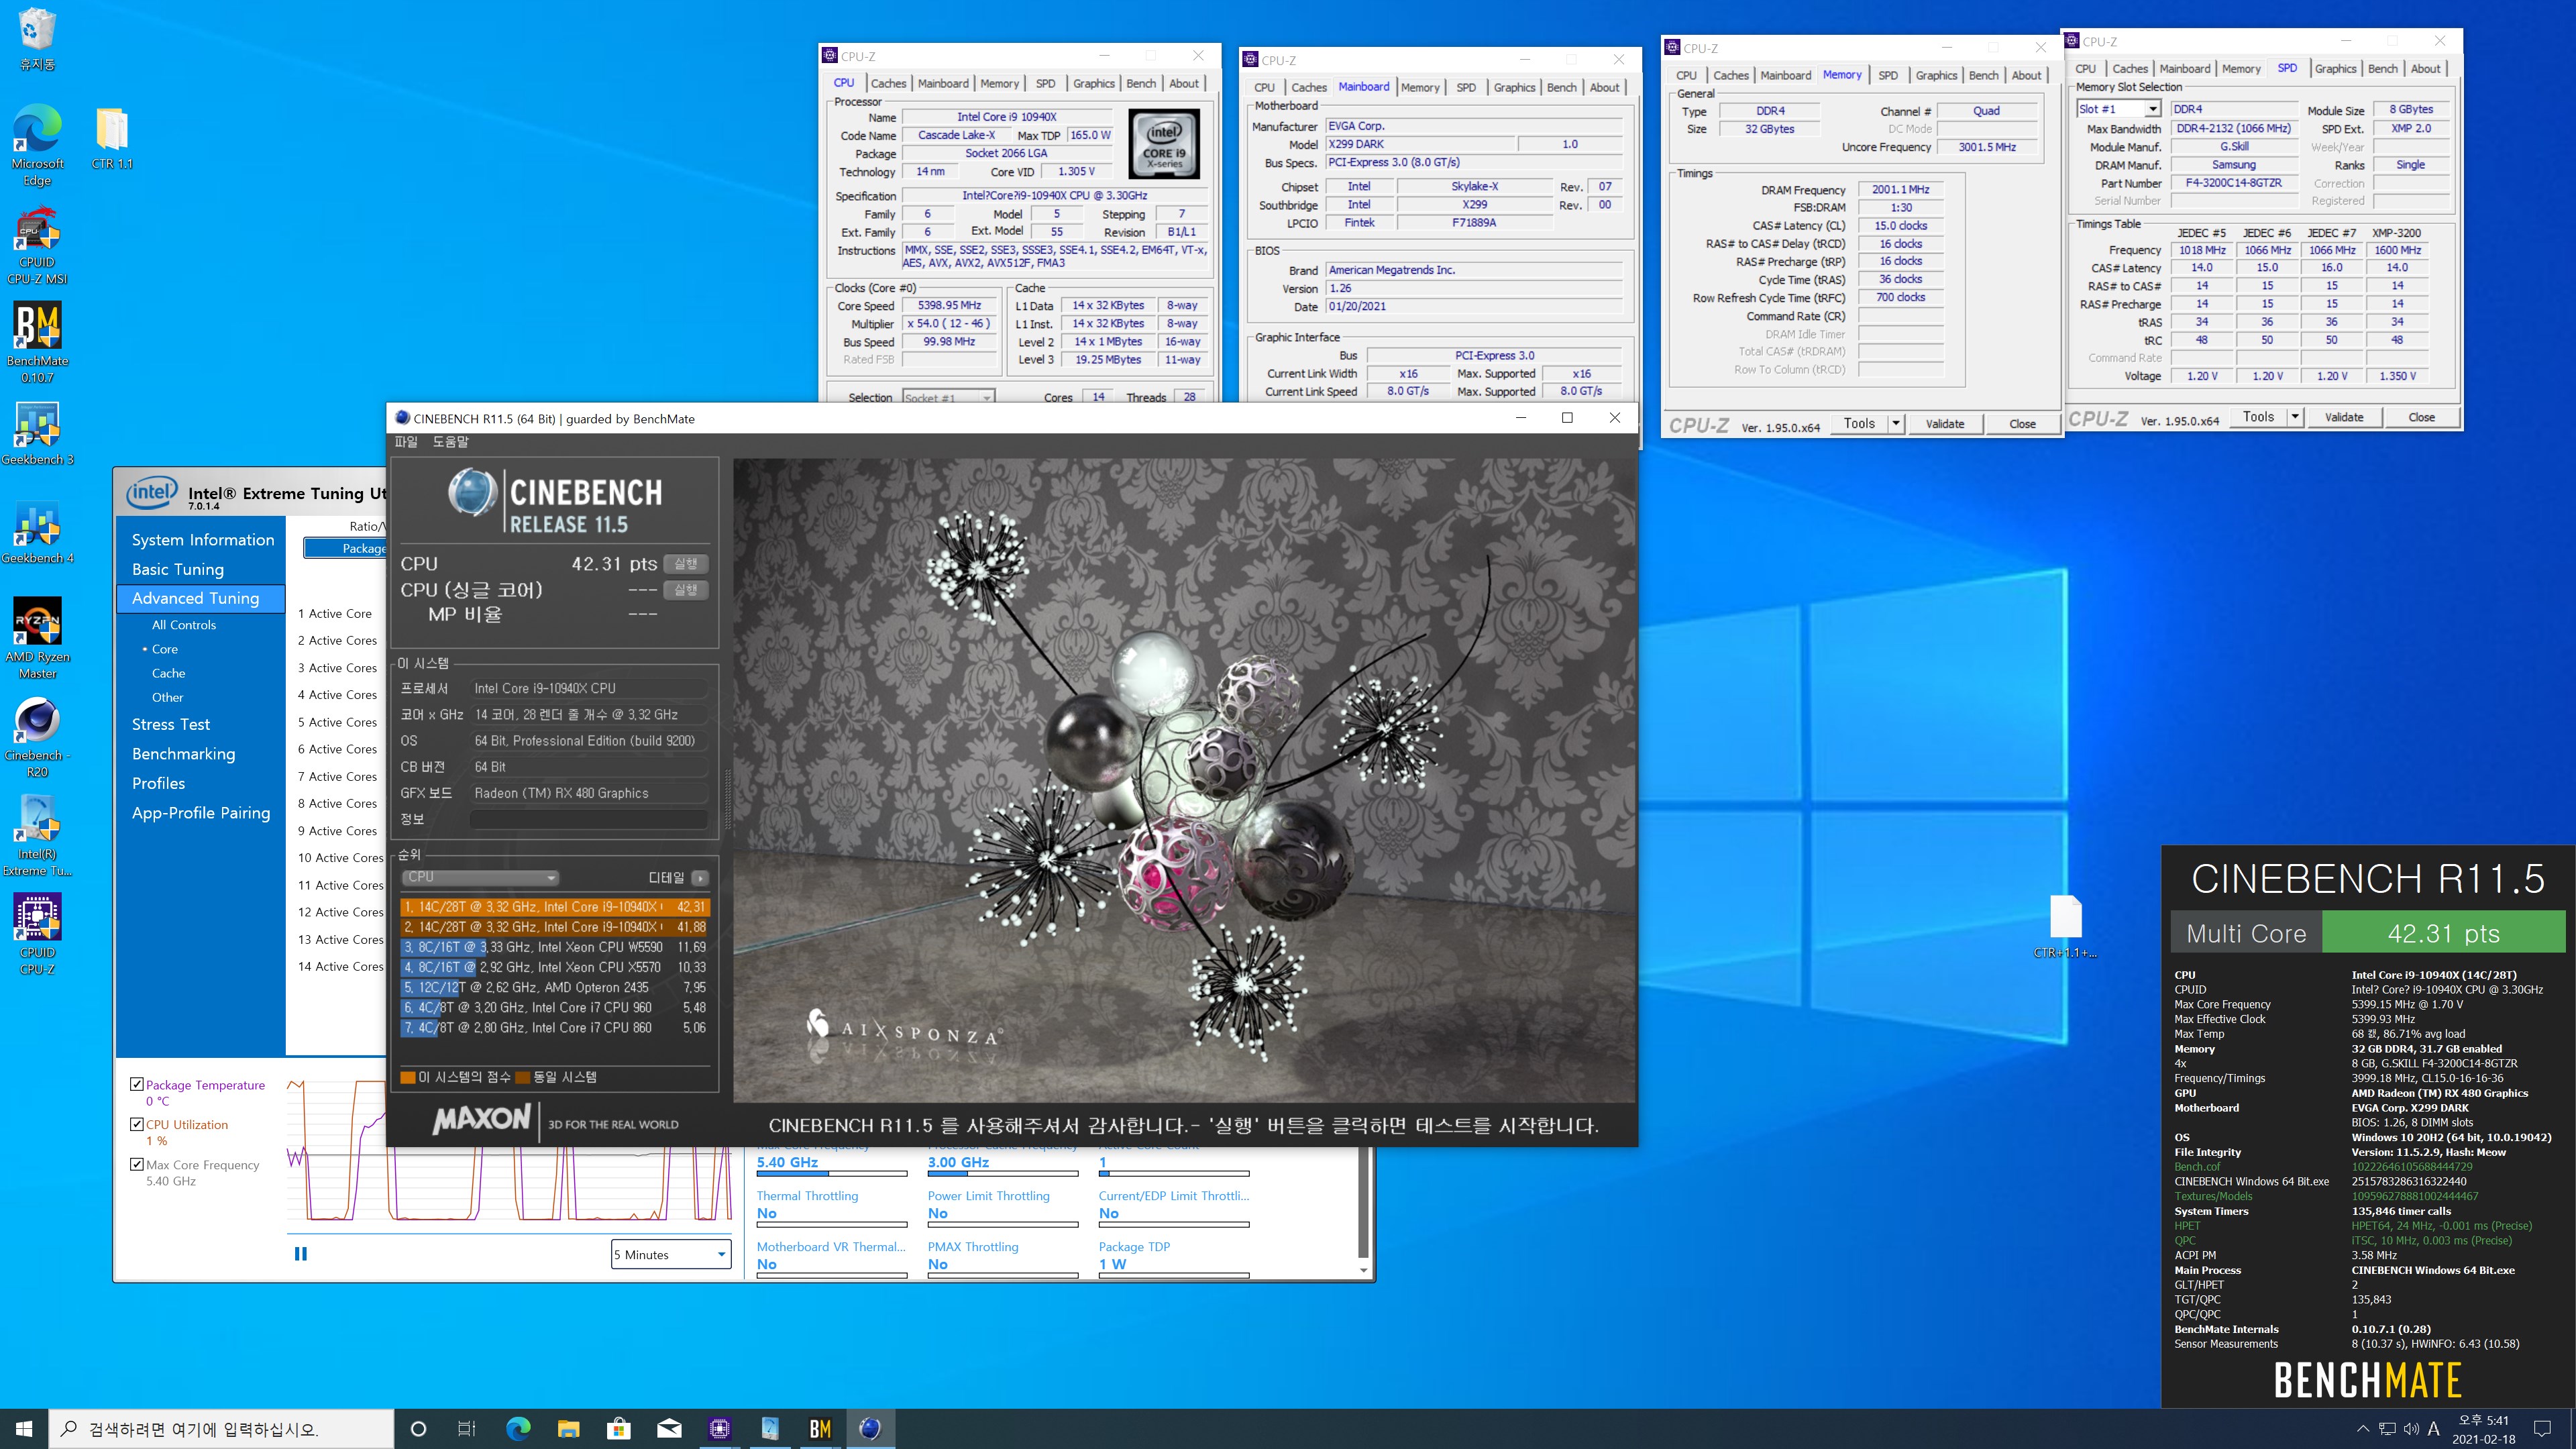The width and height of the screenshot is (2576, 1449).
Task: Switch to BenchMate on the taskbar
Action: 820,1429
